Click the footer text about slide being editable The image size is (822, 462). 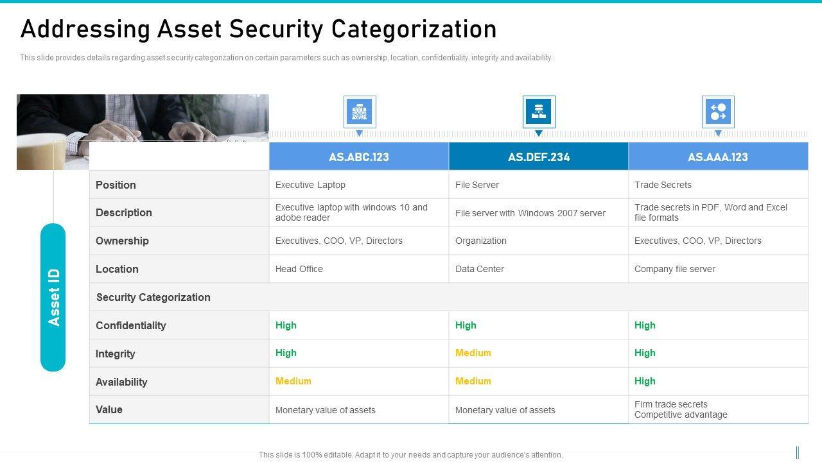point(410,454)
